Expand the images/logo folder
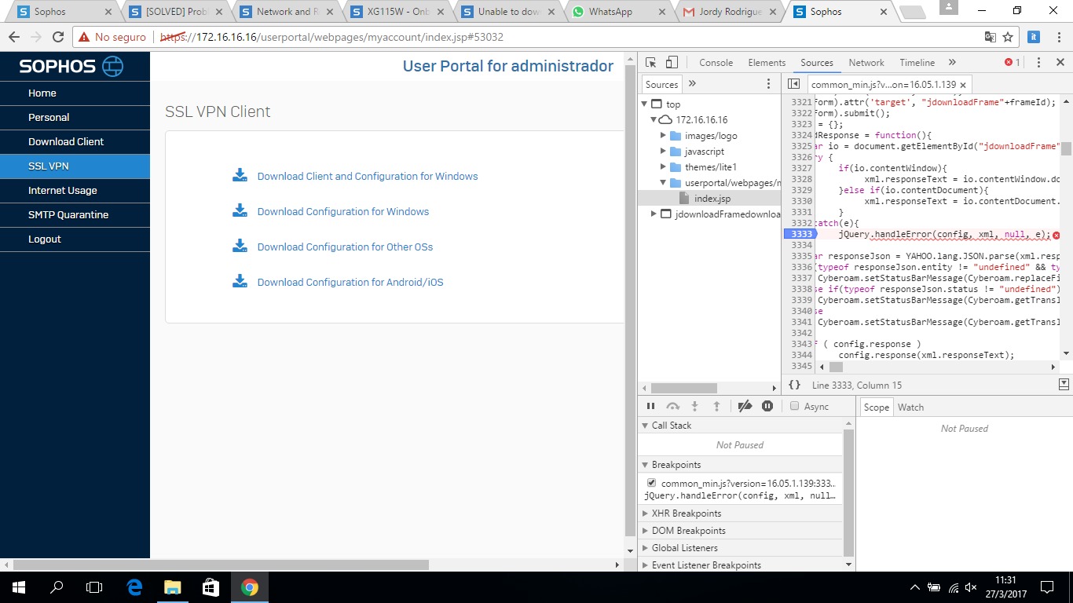The height and width of the screenshot is (603, 1073). [663, 136]
